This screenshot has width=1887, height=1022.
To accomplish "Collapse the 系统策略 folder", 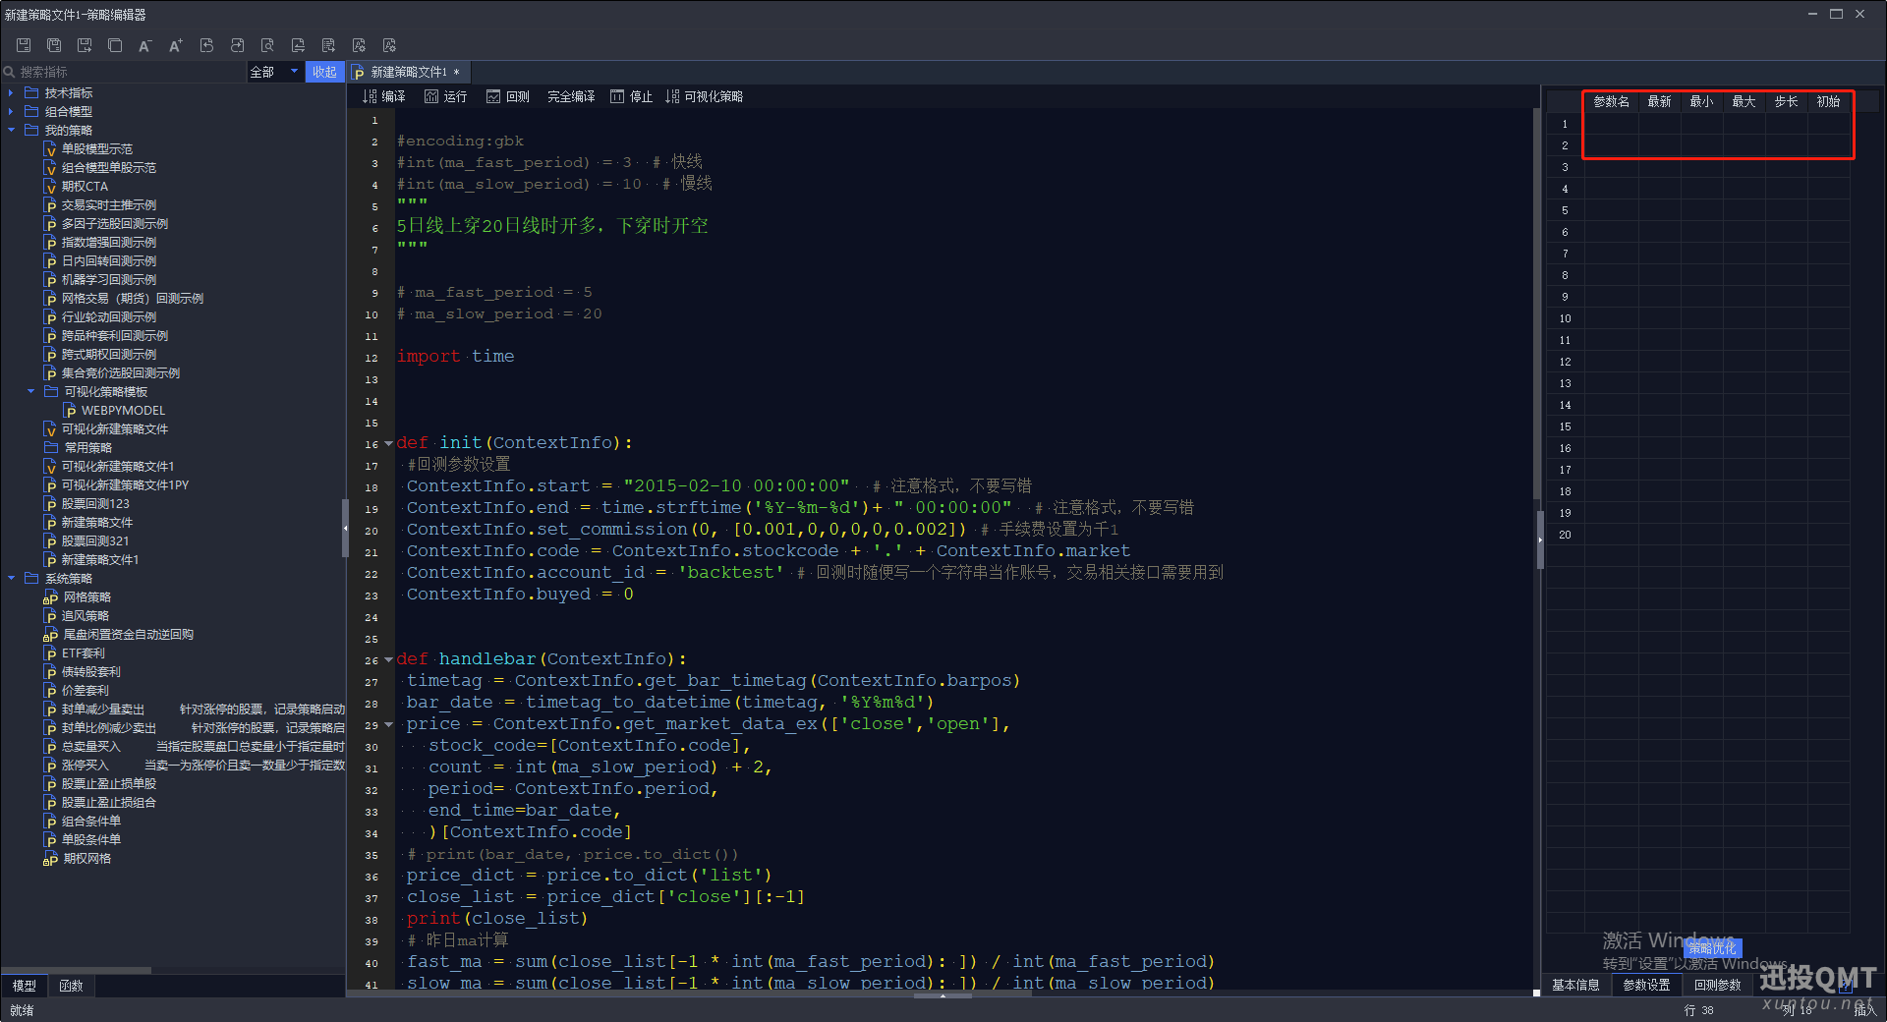I will (11, 578).
